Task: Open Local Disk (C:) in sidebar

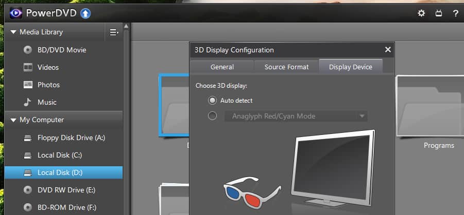Action: coord(60,155)
